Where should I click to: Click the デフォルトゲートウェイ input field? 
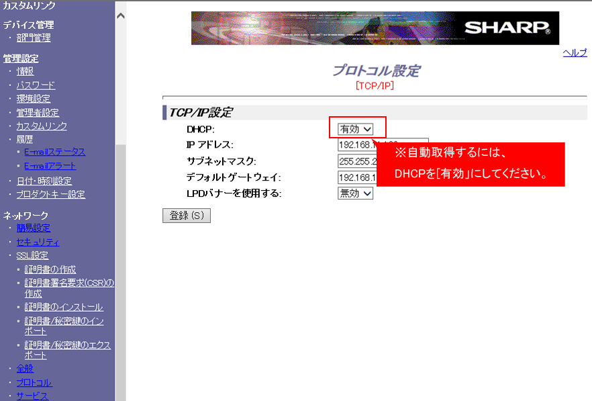[356, 177]
